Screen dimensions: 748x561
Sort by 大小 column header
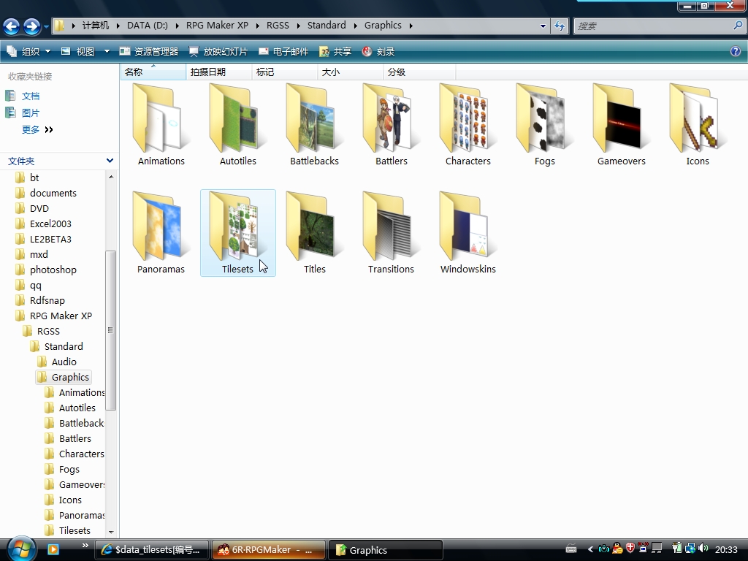(350, 72)
